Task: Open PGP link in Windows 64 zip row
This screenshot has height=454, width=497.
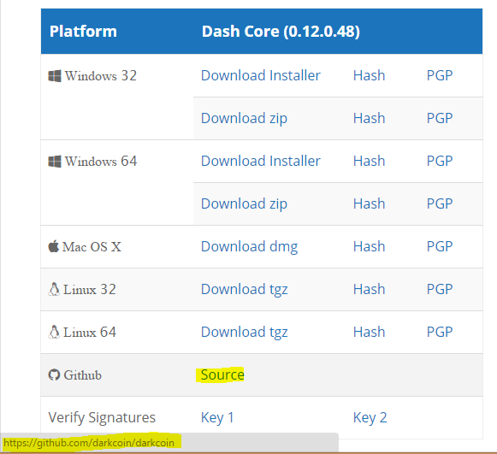Action: coord(440,204)
